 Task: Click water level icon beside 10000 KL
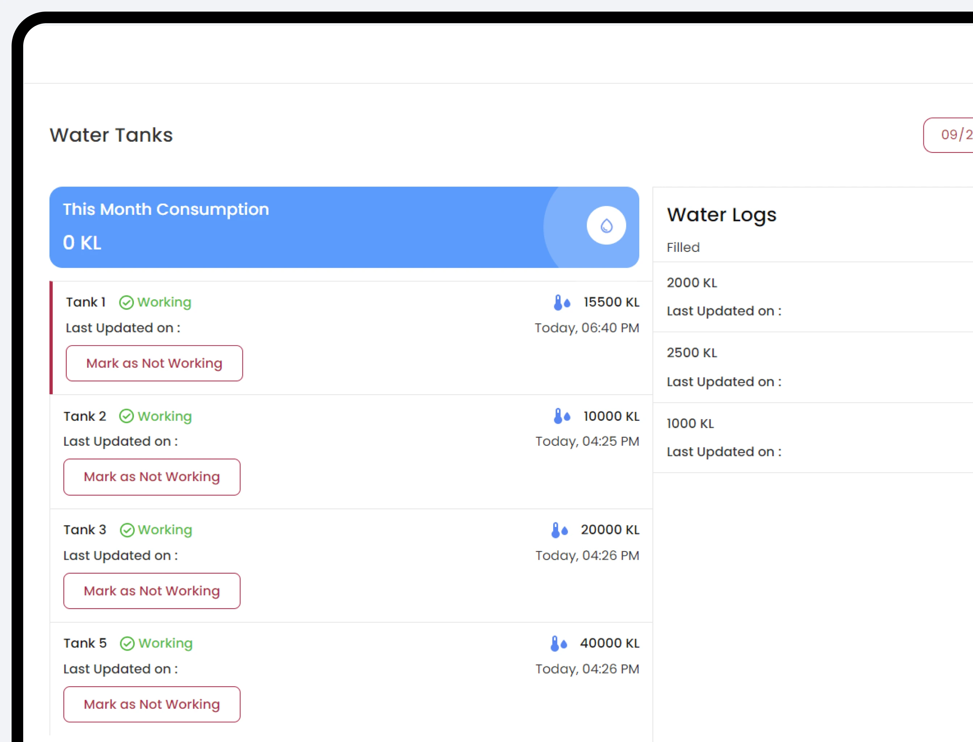[x=562, y=416]
